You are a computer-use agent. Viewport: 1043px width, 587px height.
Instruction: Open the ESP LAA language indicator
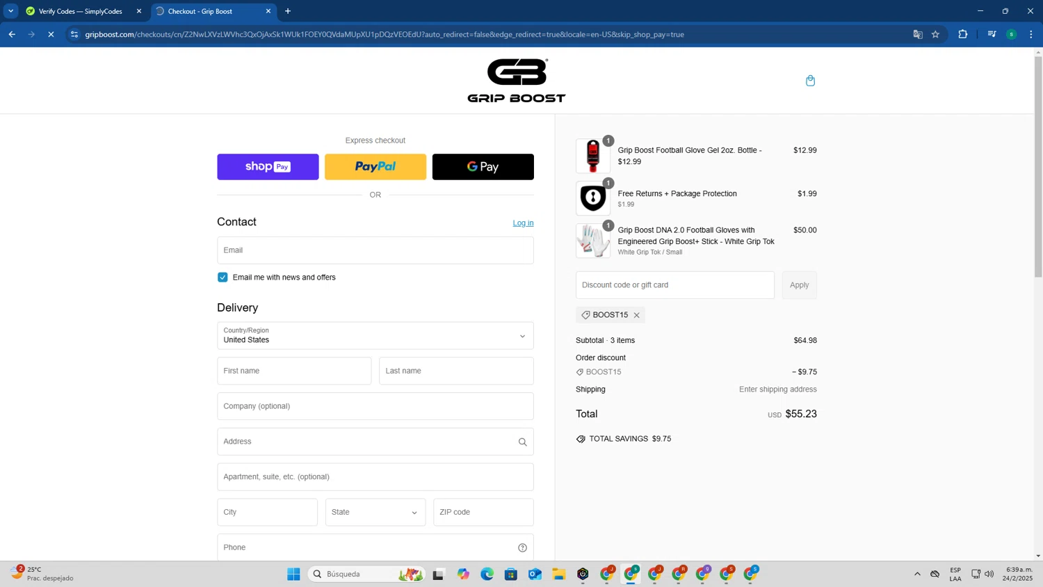pyautogui.click(x=955, y=574)
